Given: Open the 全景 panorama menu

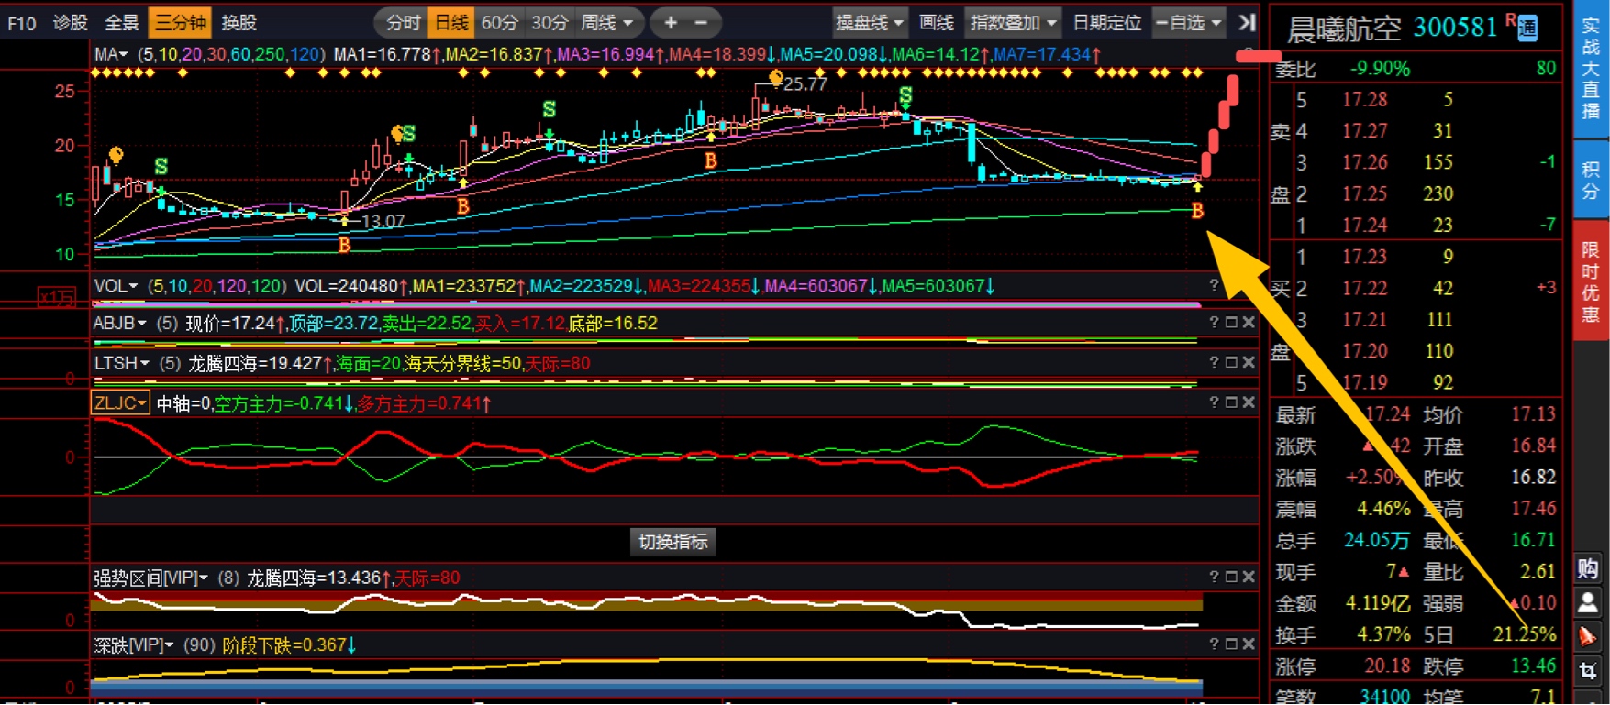Looking at the screenshot, I should pyautogui.click(x=121, y=23).
